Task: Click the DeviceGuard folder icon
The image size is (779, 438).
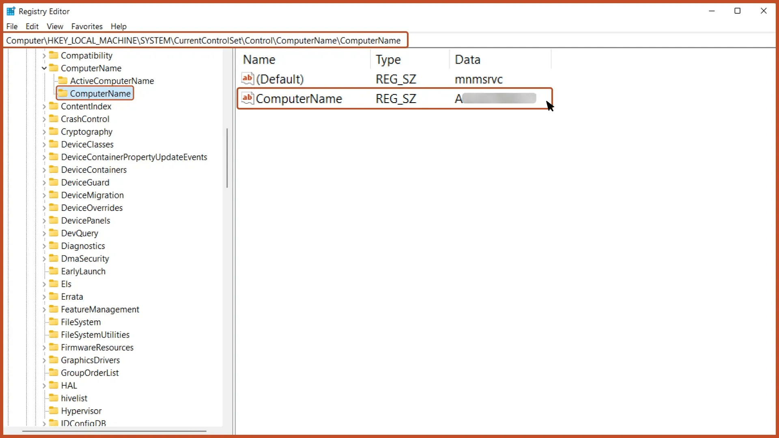Action: point(54,182)
